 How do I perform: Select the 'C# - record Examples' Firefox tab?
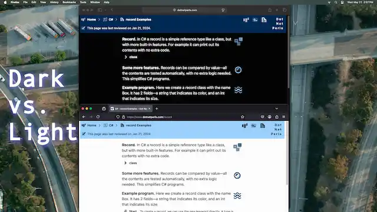(131, 108)
